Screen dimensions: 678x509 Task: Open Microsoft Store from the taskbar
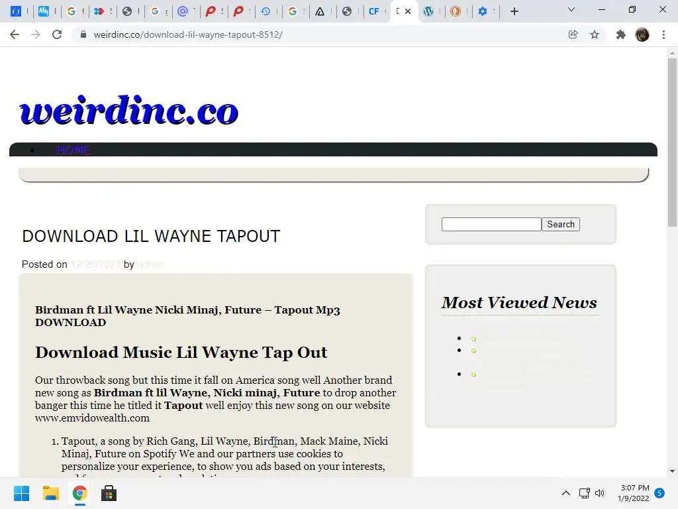(109, 493)
